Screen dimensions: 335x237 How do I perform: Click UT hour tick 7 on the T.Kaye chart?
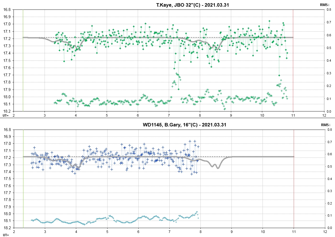pyautogui.click(x=169, y=115)
